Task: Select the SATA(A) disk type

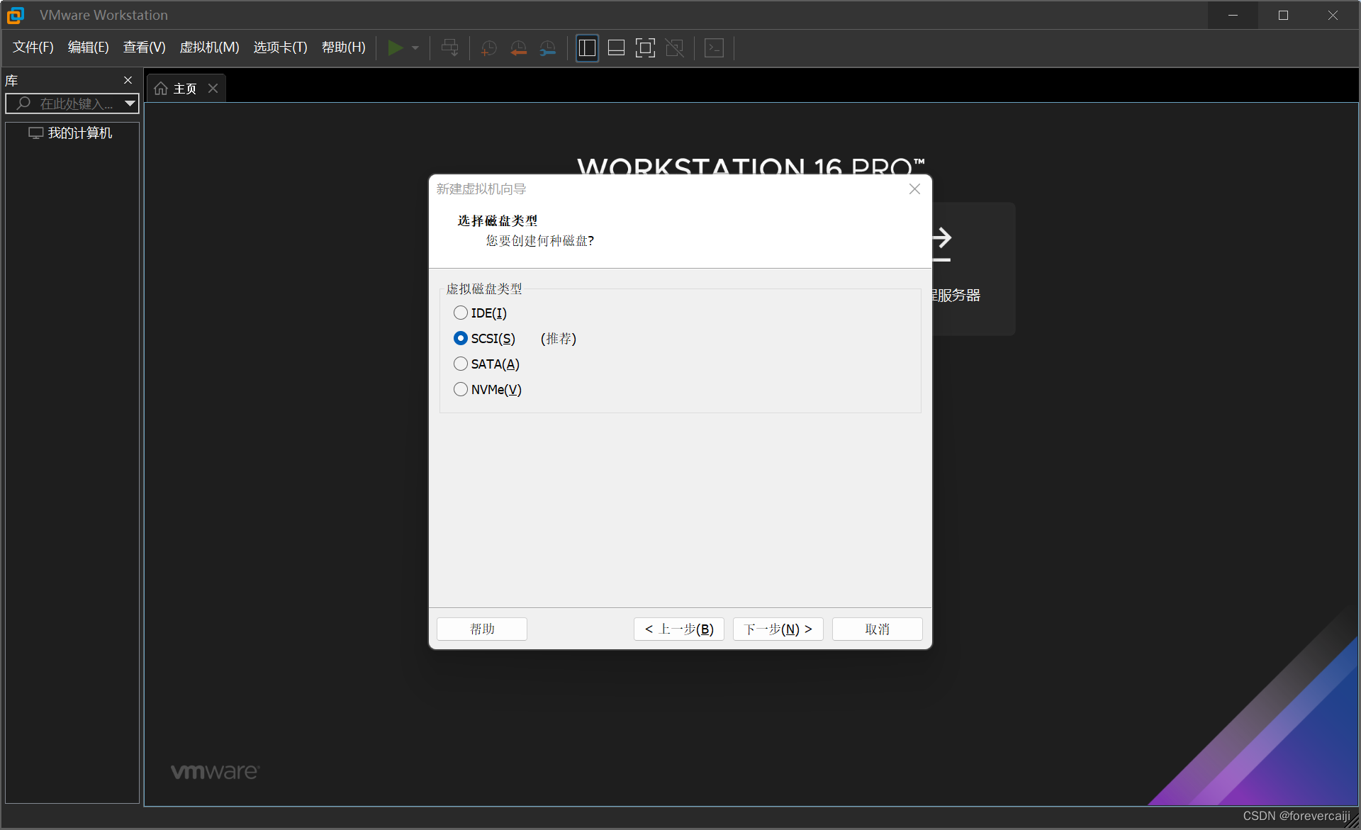Action: click(x=461, y=364)
